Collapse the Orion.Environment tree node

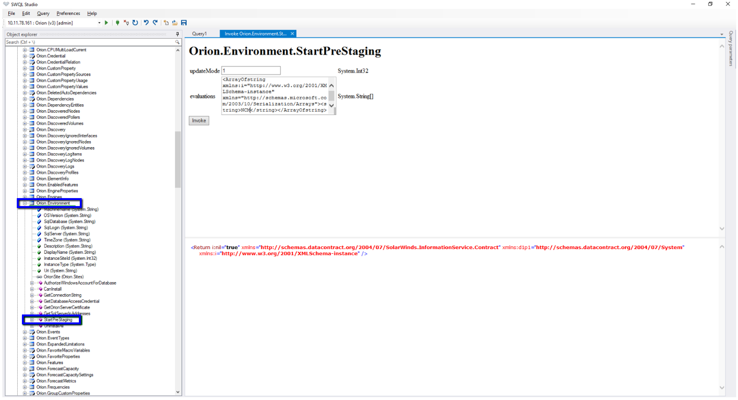tap(25, 203)
